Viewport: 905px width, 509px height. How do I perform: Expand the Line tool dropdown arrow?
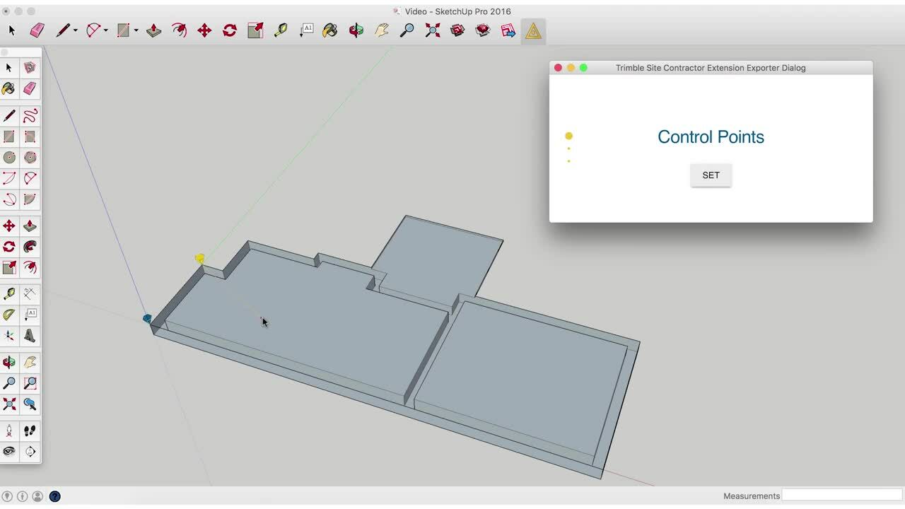(x=76, y=30)
